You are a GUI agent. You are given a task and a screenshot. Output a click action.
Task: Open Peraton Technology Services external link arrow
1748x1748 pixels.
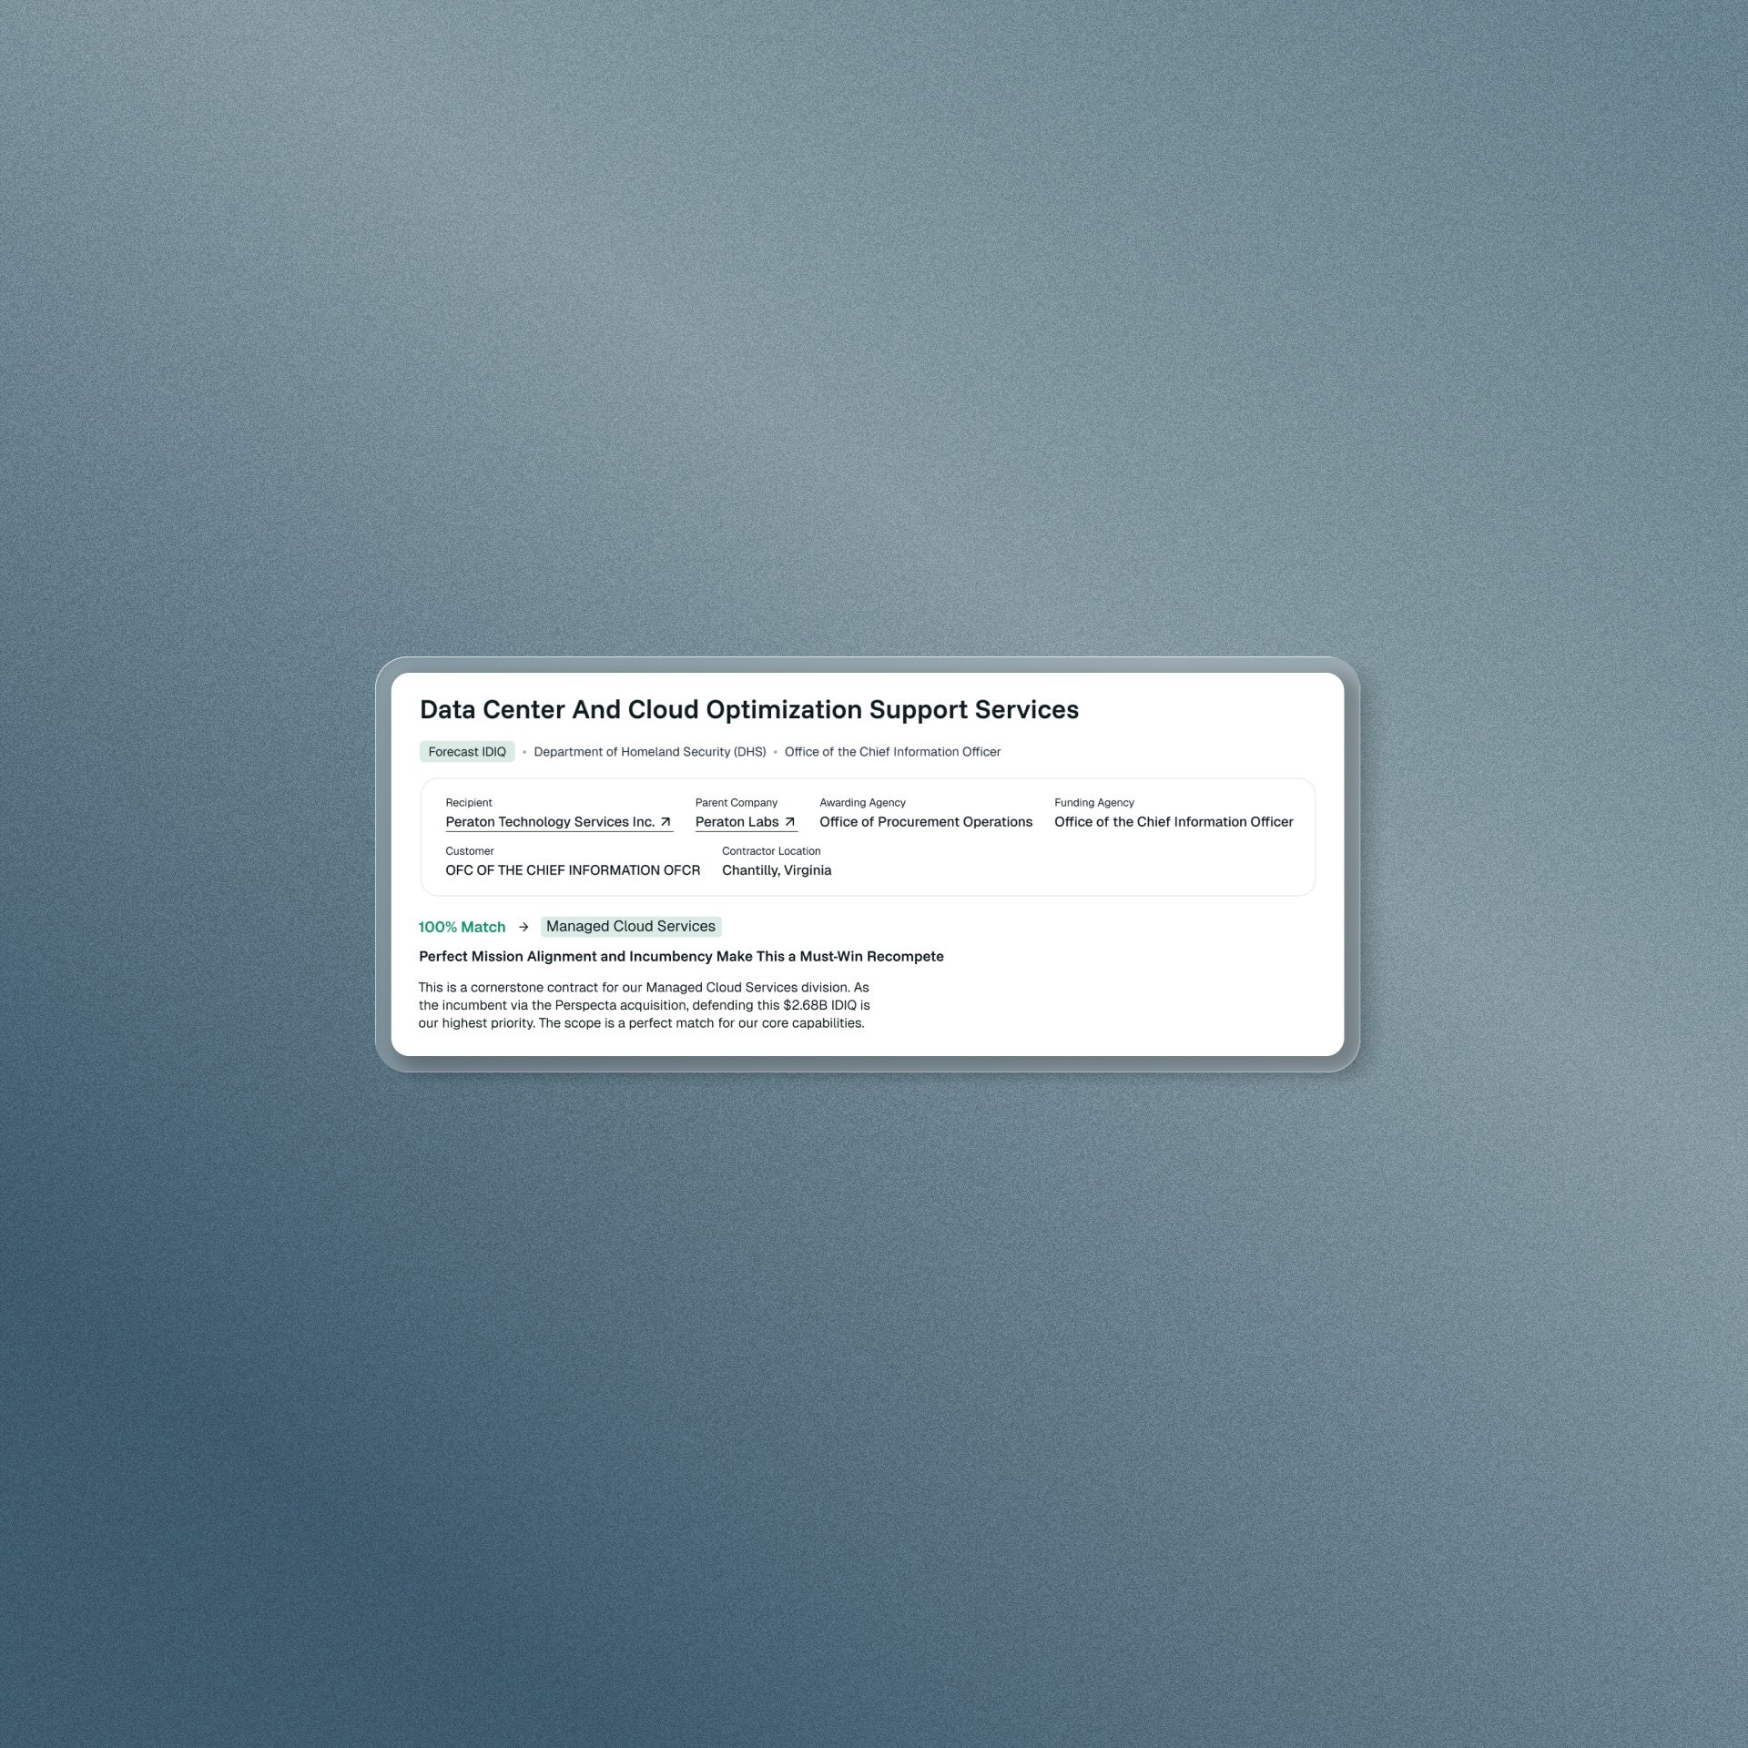click(666, 822)
